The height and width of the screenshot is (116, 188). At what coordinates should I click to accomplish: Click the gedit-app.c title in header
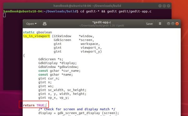tap(102, 22)
